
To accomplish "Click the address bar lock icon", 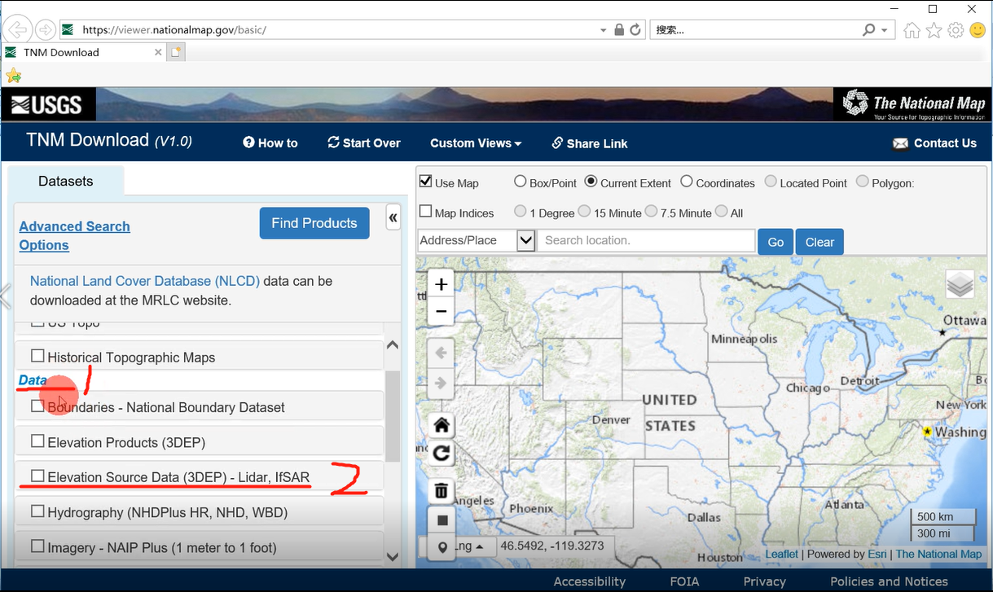I will click(x=619, y=30).
